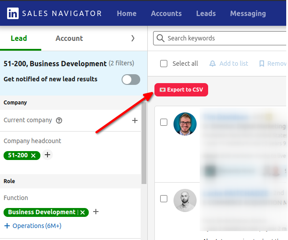Click the Export to CSV button
The image size is (288, 240).
click(x=181, y=90)
